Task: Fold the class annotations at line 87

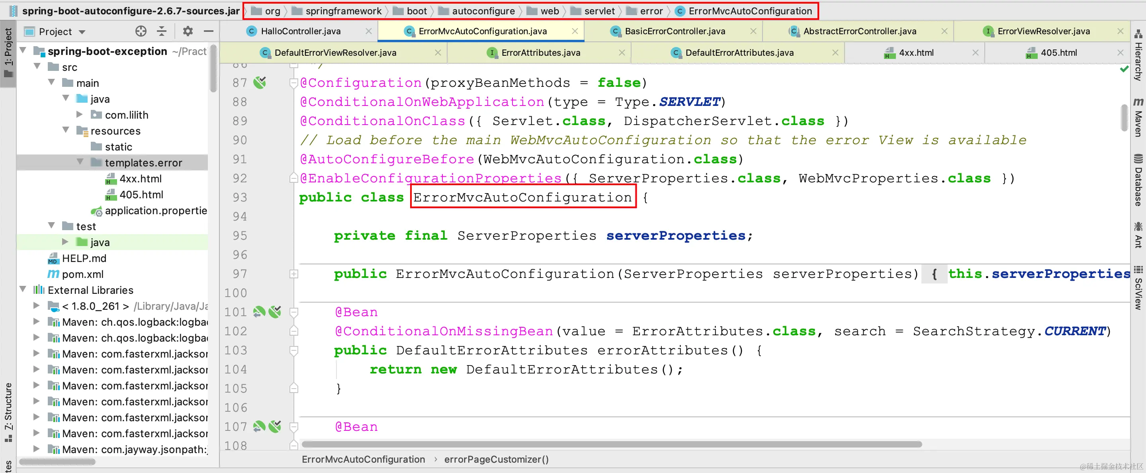Action: (293, 83)
